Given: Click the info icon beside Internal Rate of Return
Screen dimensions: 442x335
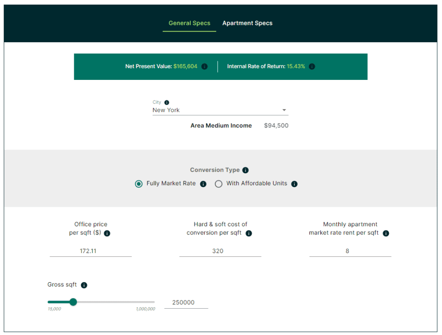Looking at the screenshot, I should coord(312,66).
